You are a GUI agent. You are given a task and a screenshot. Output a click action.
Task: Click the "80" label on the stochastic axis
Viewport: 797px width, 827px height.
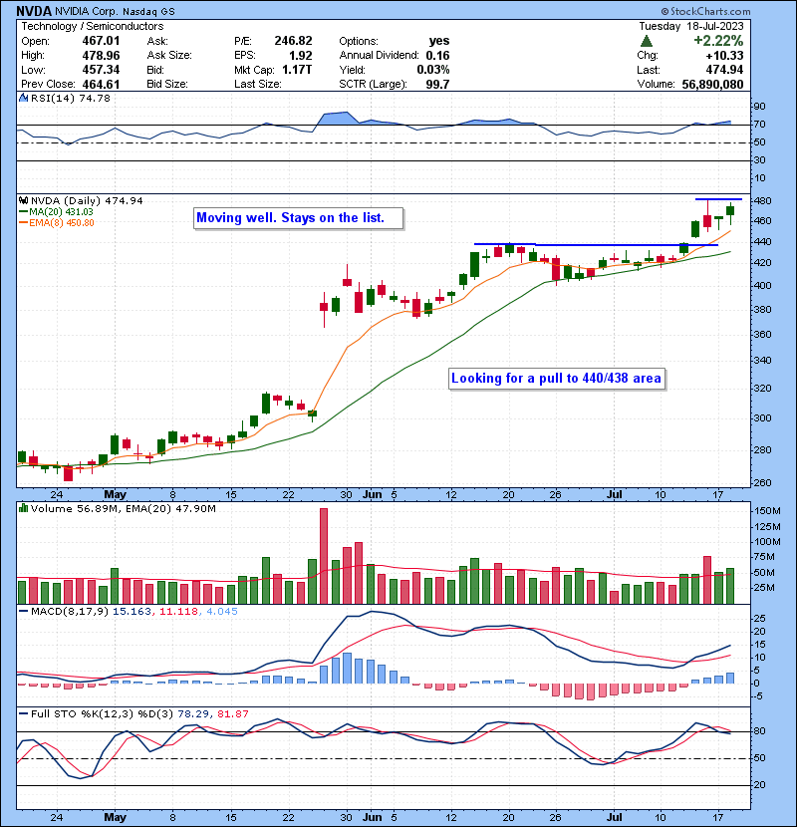760,731
